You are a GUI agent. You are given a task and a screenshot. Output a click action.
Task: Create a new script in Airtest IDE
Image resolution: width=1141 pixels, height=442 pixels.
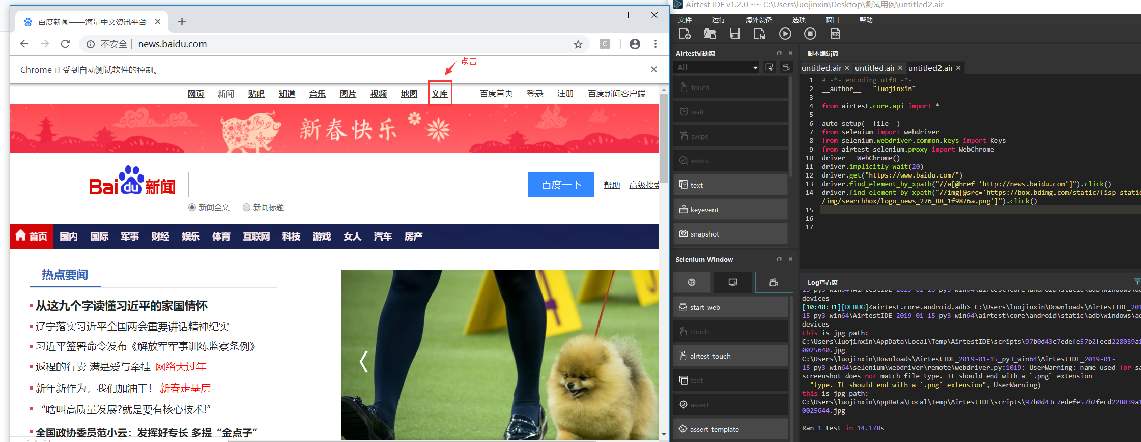coord(684,34)
